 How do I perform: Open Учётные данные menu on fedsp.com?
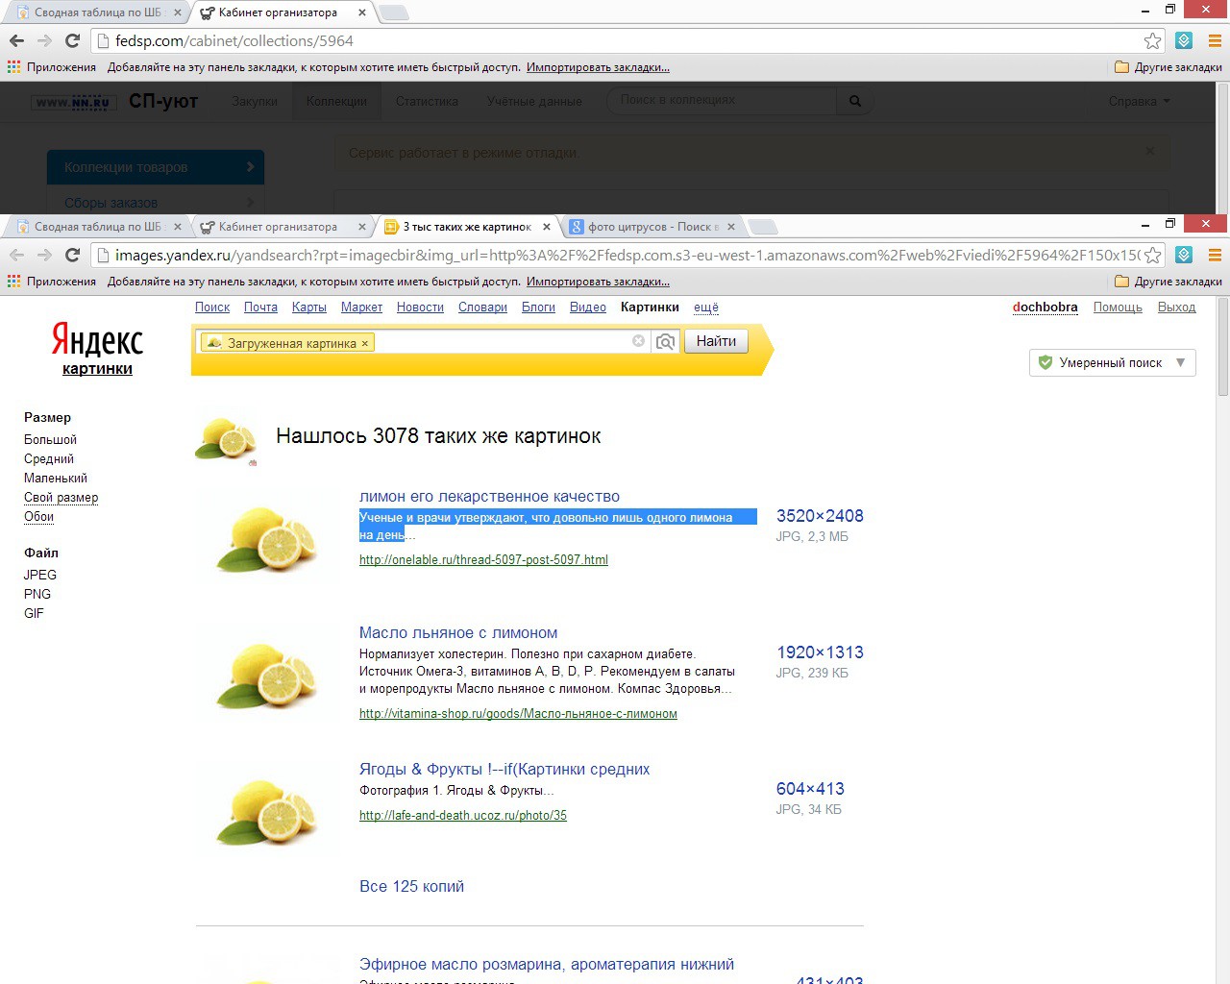pos(534,101)
